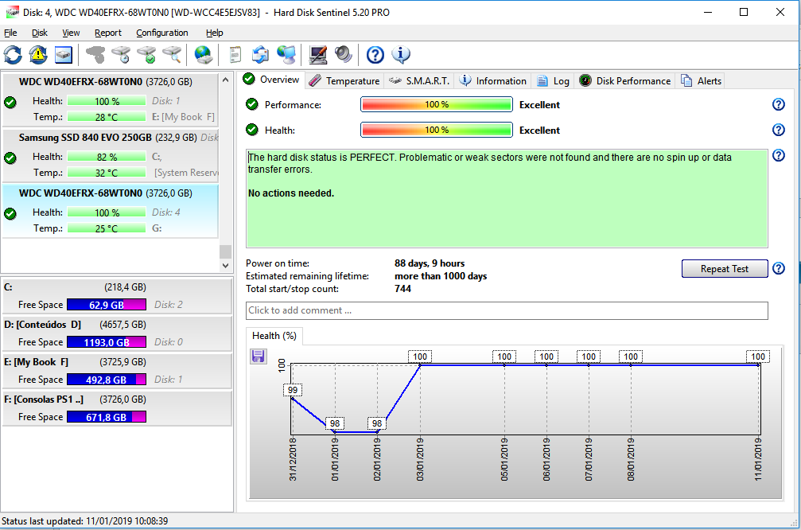Open the disk drive panel toolbar icon
801x530 pixels.
64,55
